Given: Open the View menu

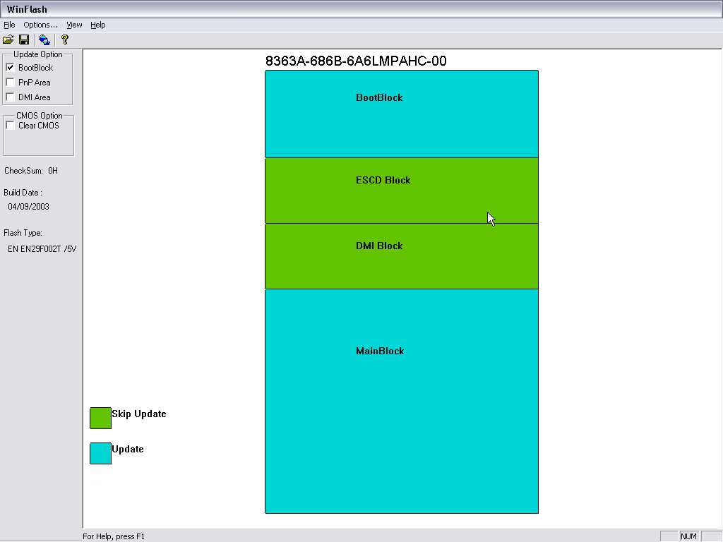Looking at the screenshot, I should tap(74, 25).
